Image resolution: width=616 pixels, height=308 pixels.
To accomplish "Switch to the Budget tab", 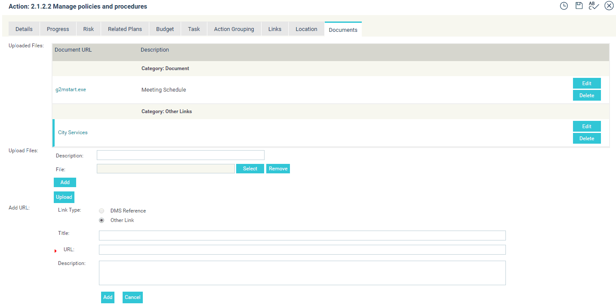I will [165, 29].
